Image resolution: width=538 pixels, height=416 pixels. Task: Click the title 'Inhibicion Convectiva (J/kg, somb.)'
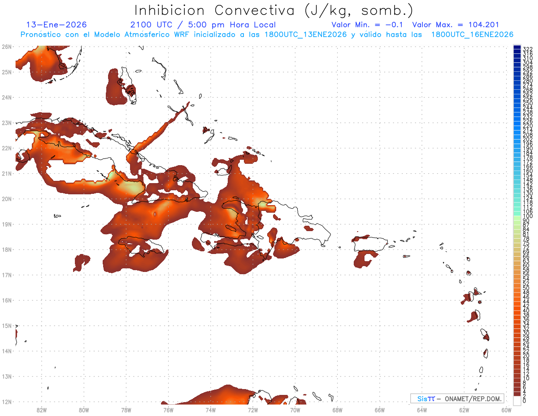[x=274, y=10]
